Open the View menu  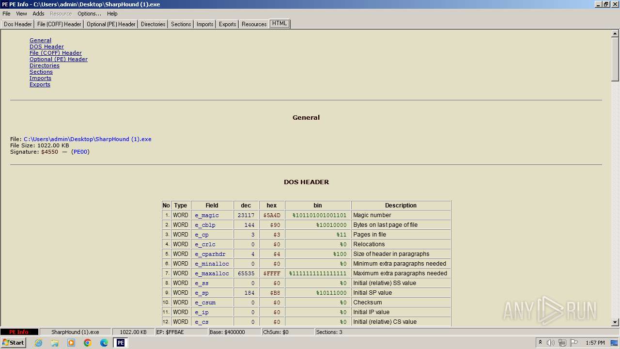click(21, 14)
